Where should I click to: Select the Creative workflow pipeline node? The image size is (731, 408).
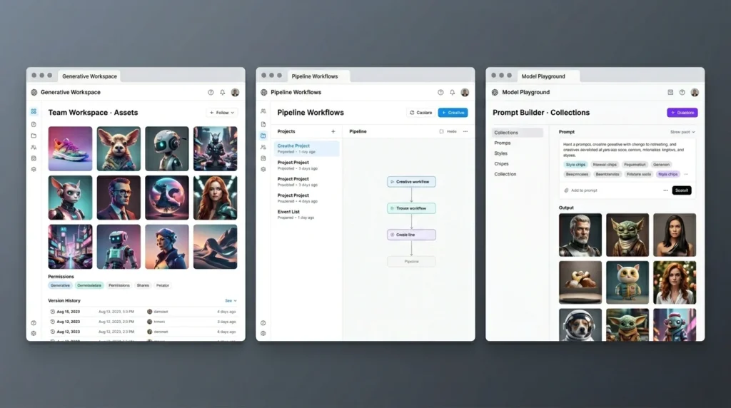pyautogui.click(x=411, y=182)
